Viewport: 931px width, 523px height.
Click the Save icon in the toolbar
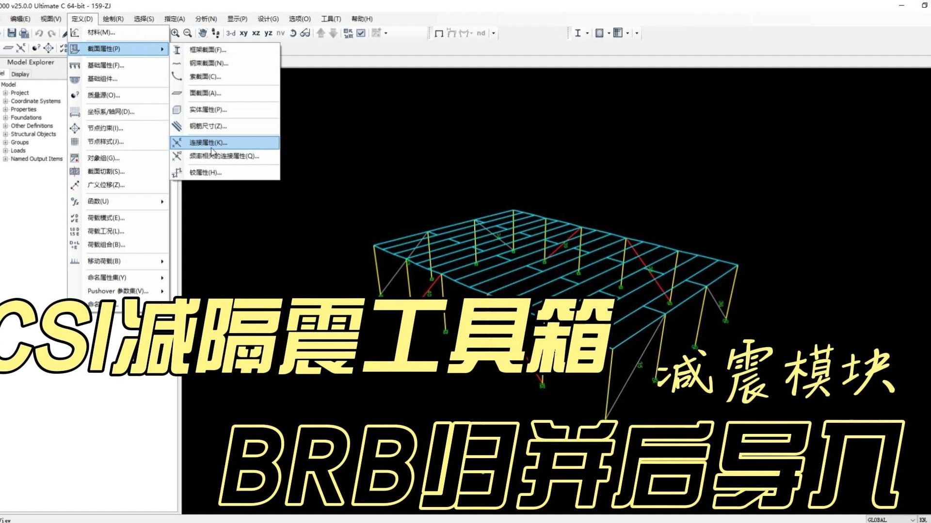[12, 33]
